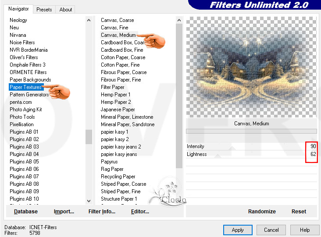Choose the Canvas, Medium filter
Screen dimensions: 321x237
pyautogui.click(x=118, y=35)
